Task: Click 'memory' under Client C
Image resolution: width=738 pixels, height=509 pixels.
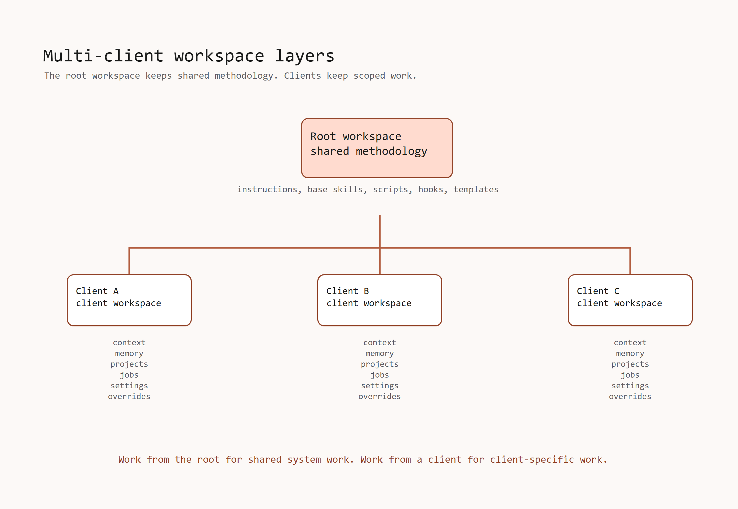Action: [630, 353]
